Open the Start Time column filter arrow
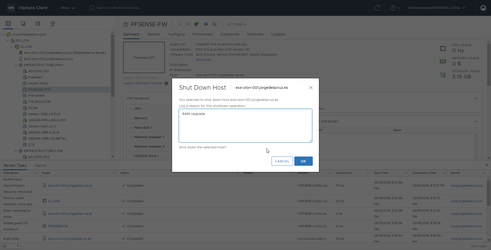 pos(406,173)
